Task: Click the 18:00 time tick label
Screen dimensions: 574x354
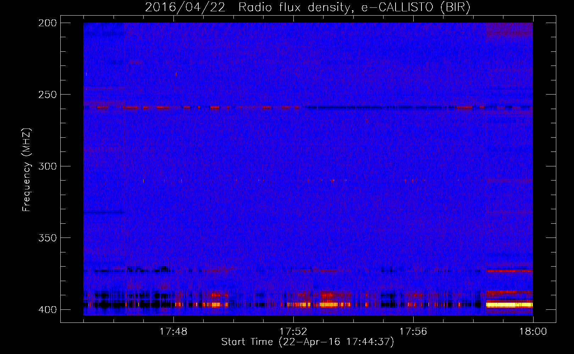Action: pos(533,332)
